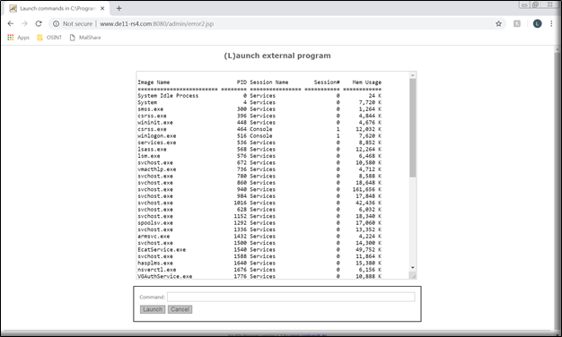Viewport: 562px width, 337px height.
Task: Click the hasplms.exe process row
Action: click(x=259, y=263)
